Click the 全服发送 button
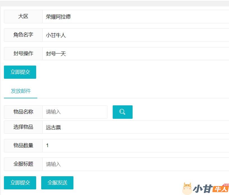229x195 pixels. click(57, 183)
